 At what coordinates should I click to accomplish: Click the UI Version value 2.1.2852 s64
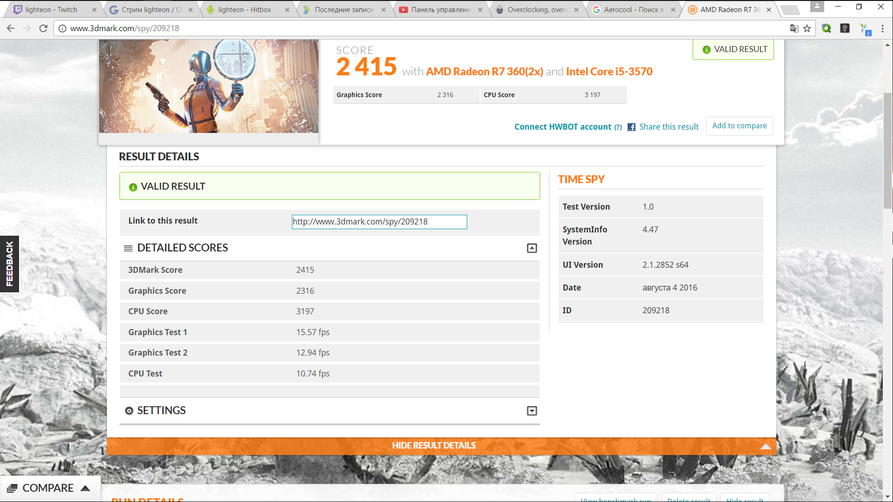(665, 265)
